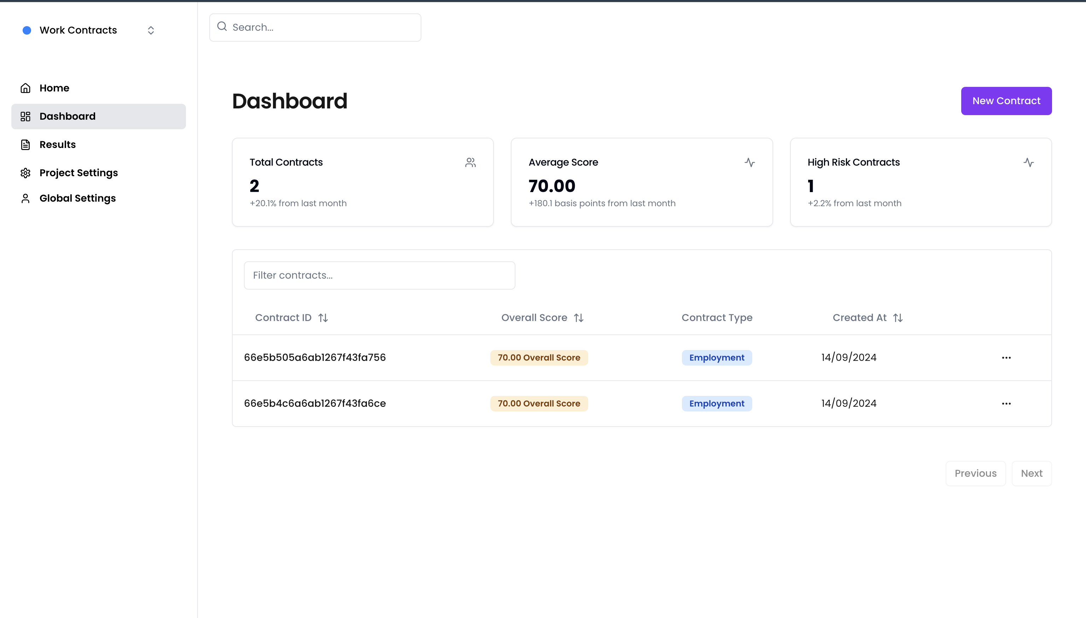Click the activity icon on Average Score card
The height and width of the screenshot is (618, 1086).
point(749,162)
